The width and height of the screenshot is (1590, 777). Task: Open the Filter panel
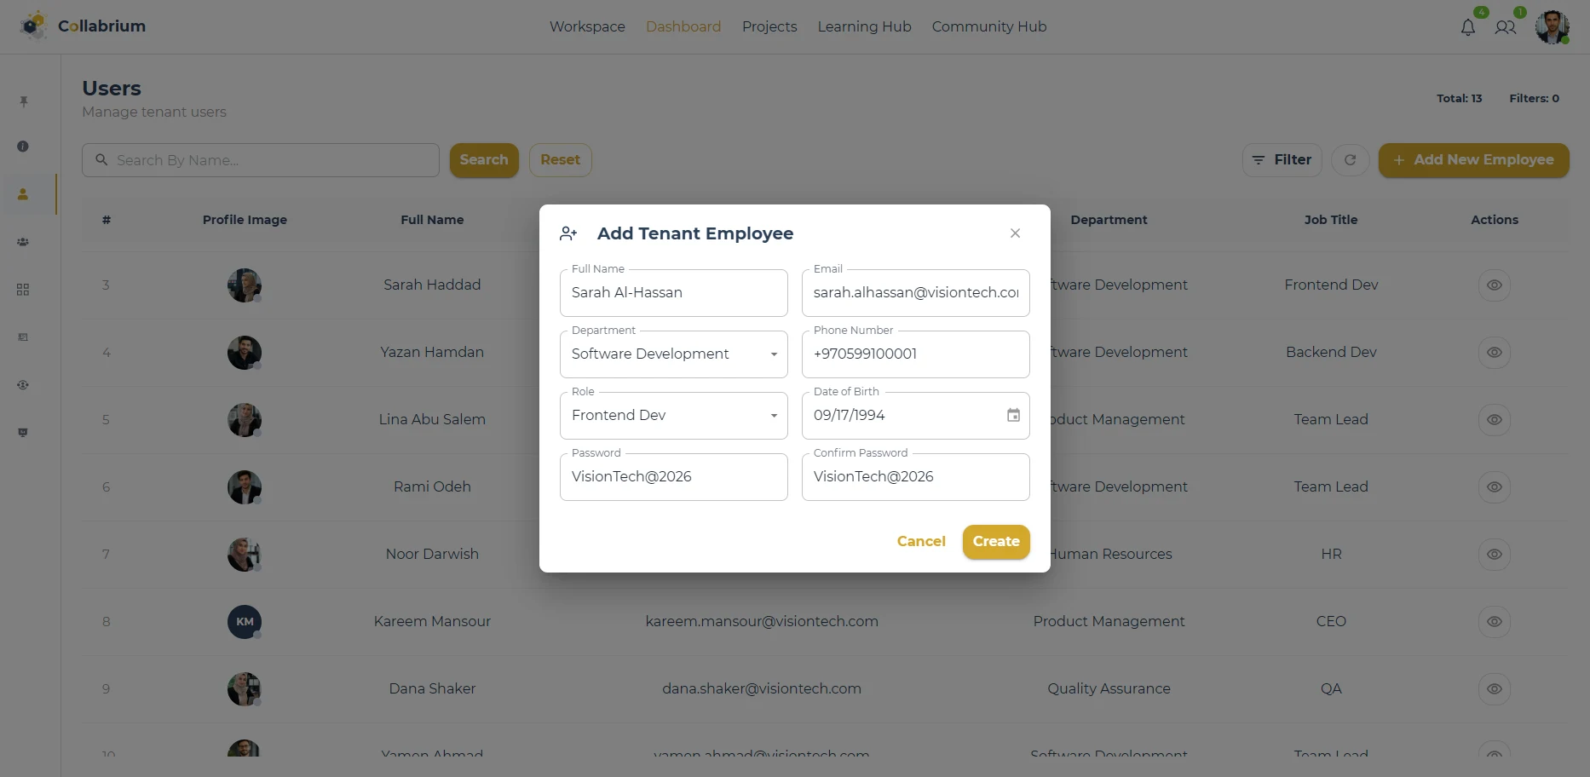(1282, 160)
